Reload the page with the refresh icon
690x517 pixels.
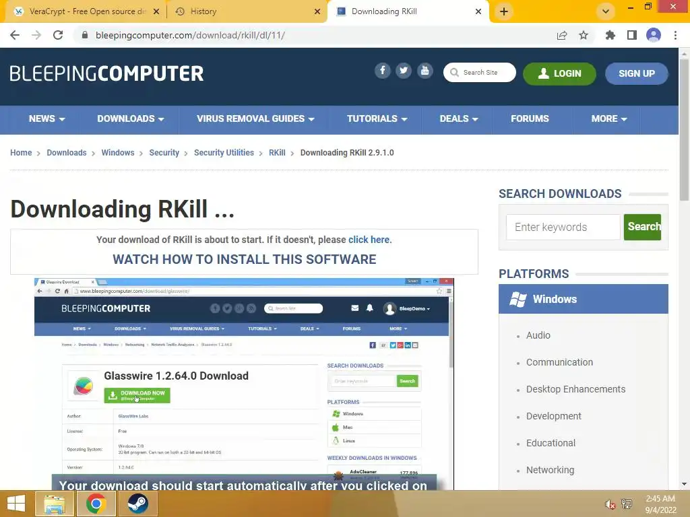(58, 35)
